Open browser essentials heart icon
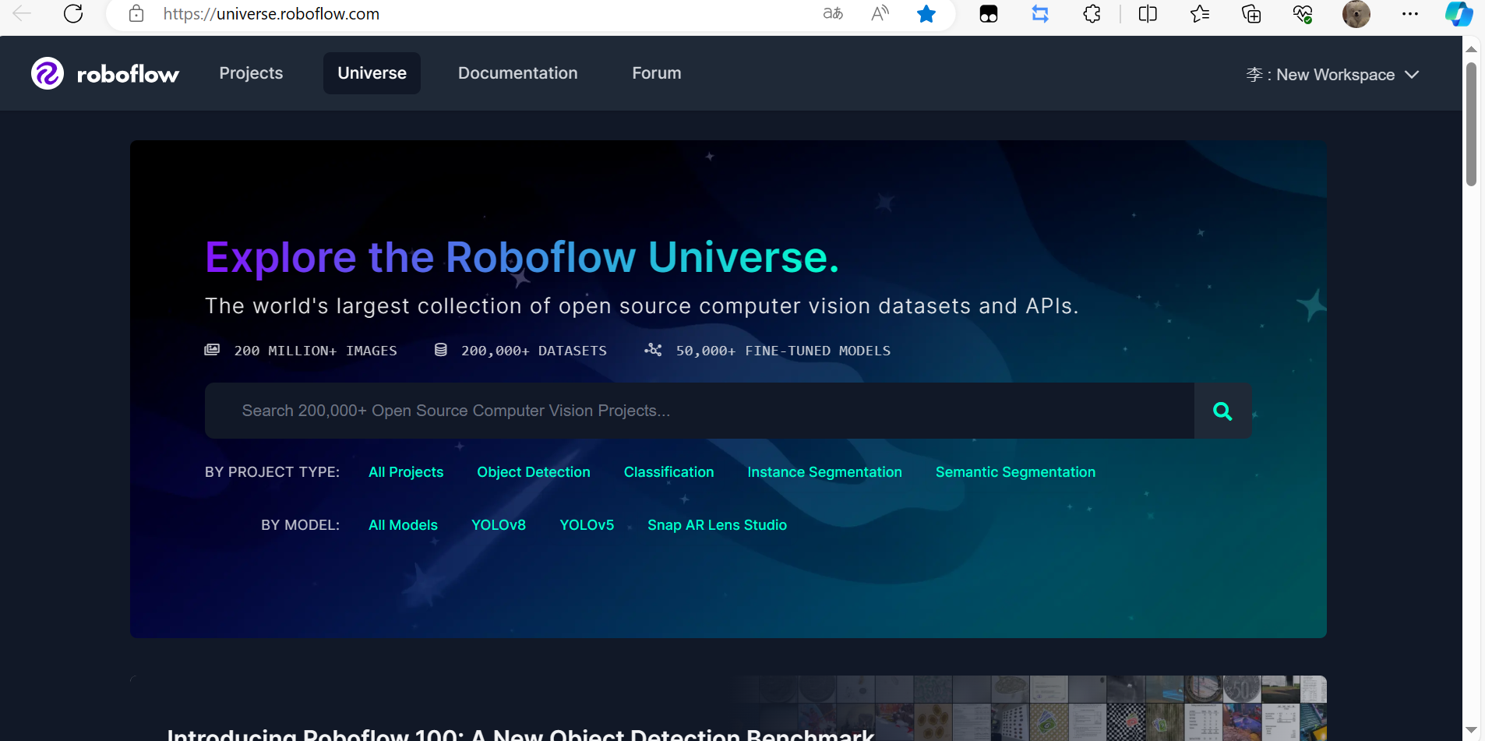Screen dimensions: 1485x741 (1303, 14)
